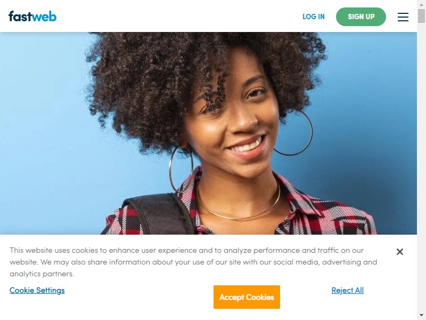Click the scrollbar up arrow
Screen dimensions: 426x320
[421, 4]
